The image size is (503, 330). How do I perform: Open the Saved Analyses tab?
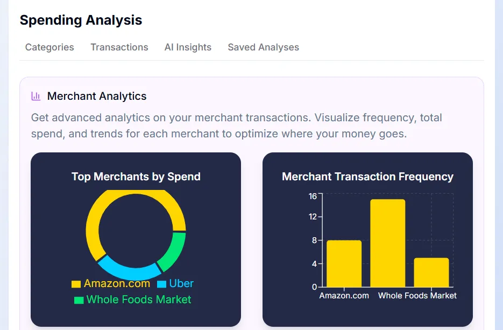(263, 47)
